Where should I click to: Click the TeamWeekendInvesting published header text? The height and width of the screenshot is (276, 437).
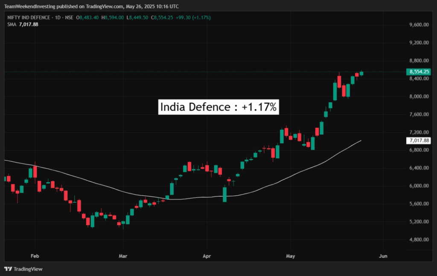click(91, 6)
